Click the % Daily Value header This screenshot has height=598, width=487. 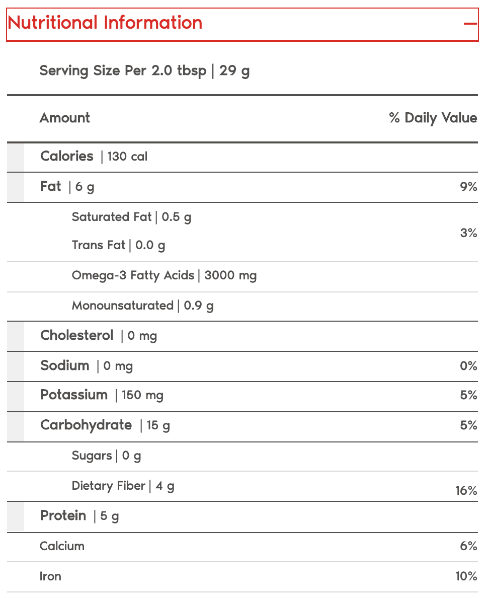[x=433, y=118]
